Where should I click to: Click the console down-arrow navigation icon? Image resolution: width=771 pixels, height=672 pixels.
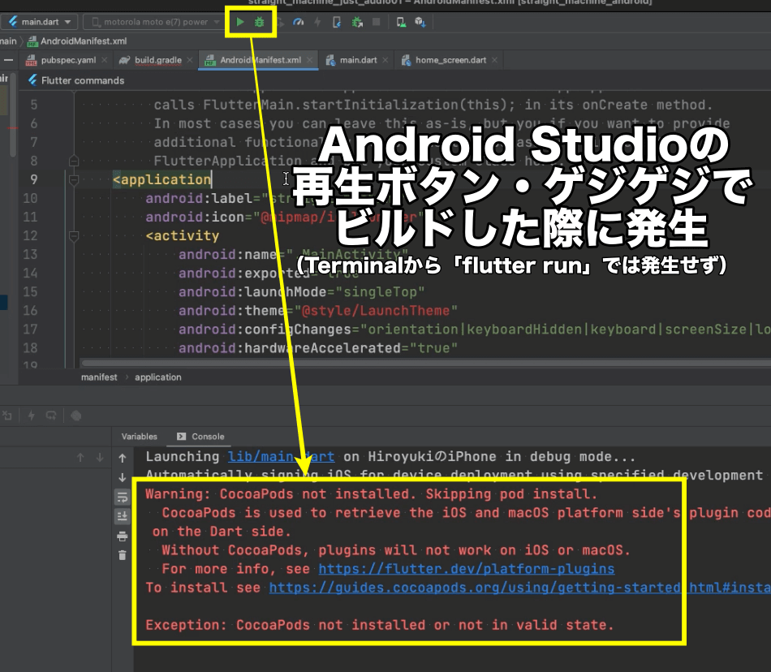tap(123, 477)
